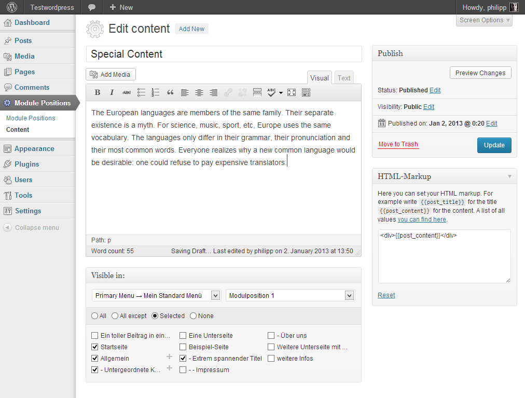This screenshot has height=398, width=525.
Task: Align text to the center
Action: (x=199, y=92)
